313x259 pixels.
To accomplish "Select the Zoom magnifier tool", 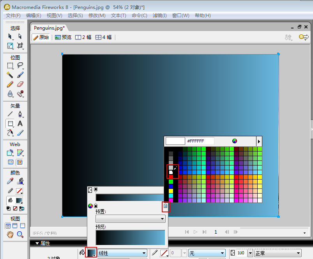I will 20,234.
